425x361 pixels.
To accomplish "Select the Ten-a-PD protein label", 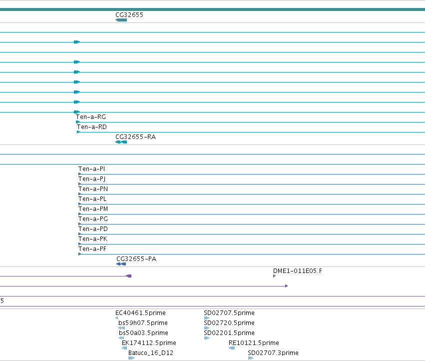I will tap(93, 229).
